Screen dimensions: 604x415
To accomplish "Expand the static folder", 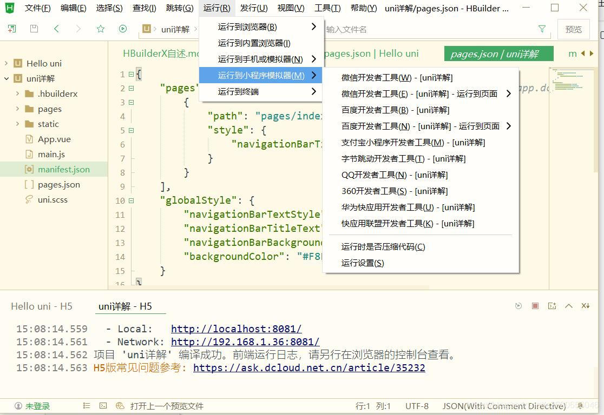I will tap(17, 124).
